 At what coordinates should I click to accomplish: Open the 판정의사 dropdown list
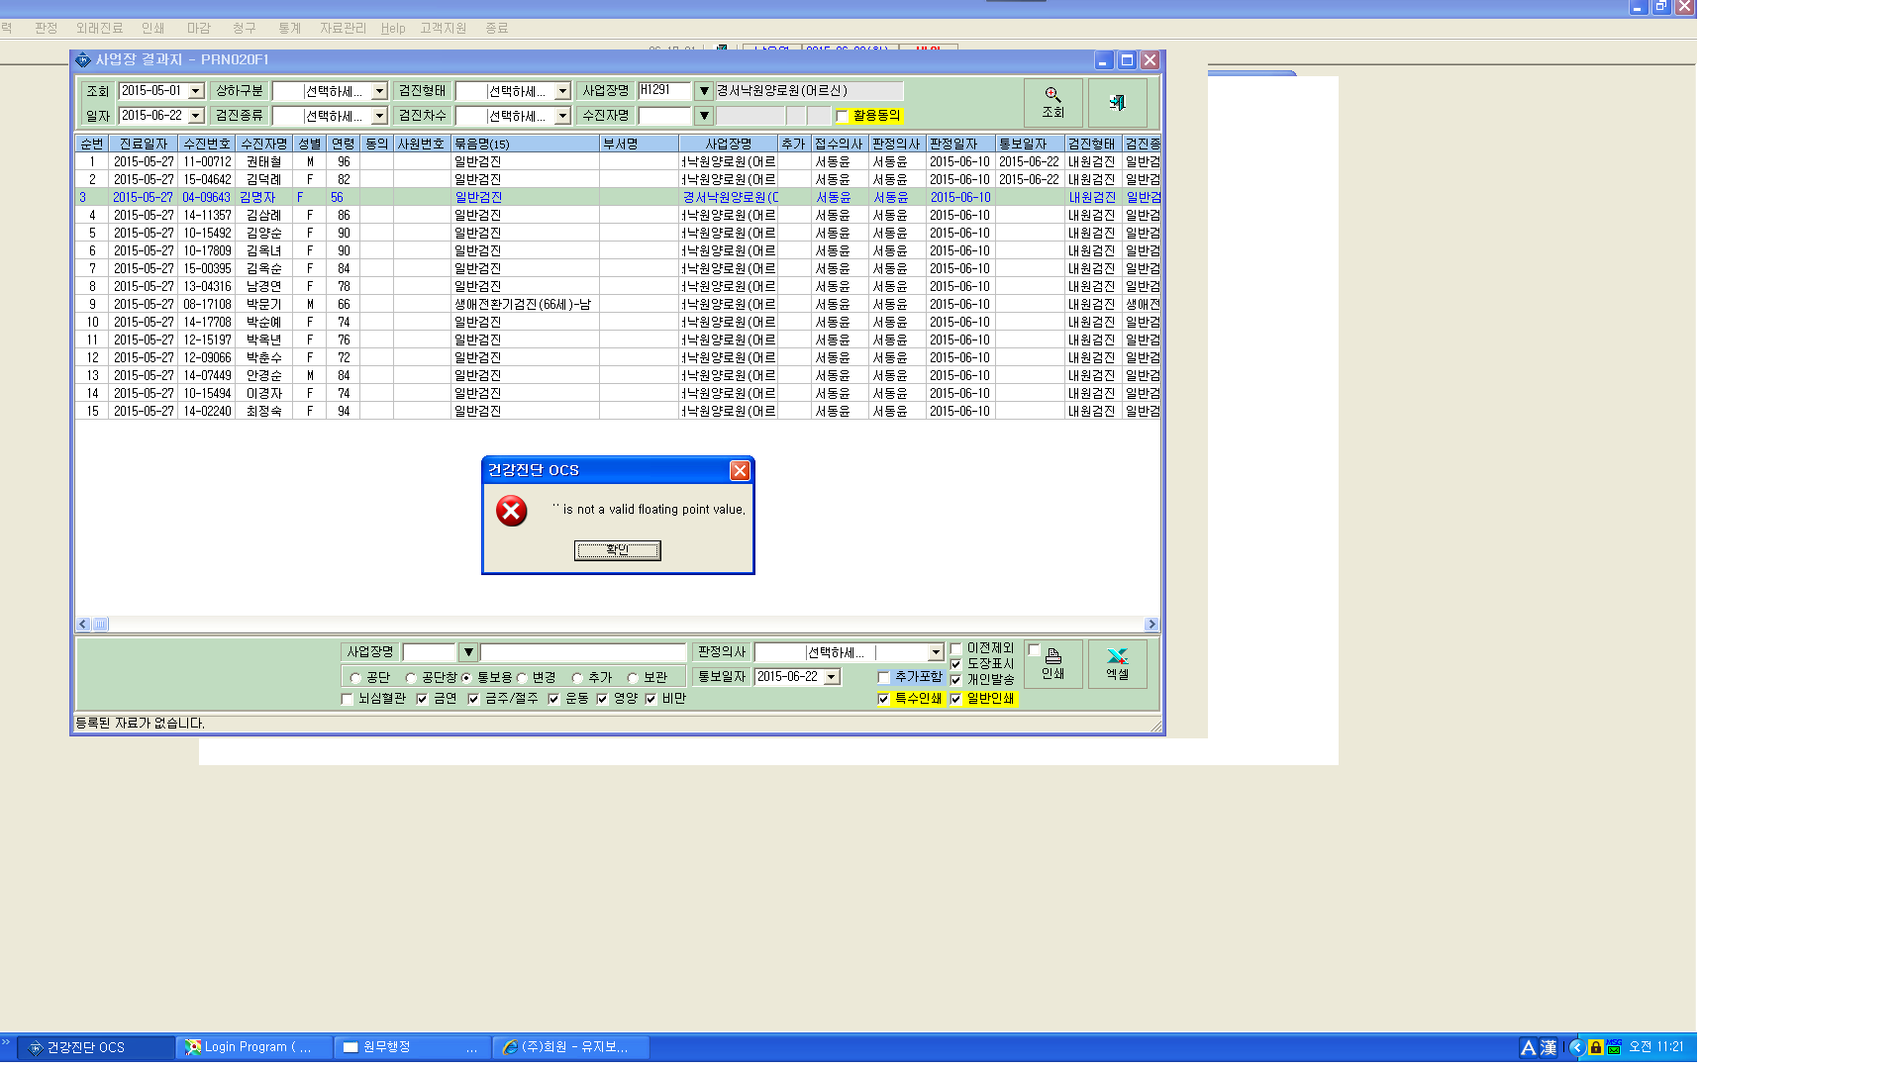[x=936, y=652]
